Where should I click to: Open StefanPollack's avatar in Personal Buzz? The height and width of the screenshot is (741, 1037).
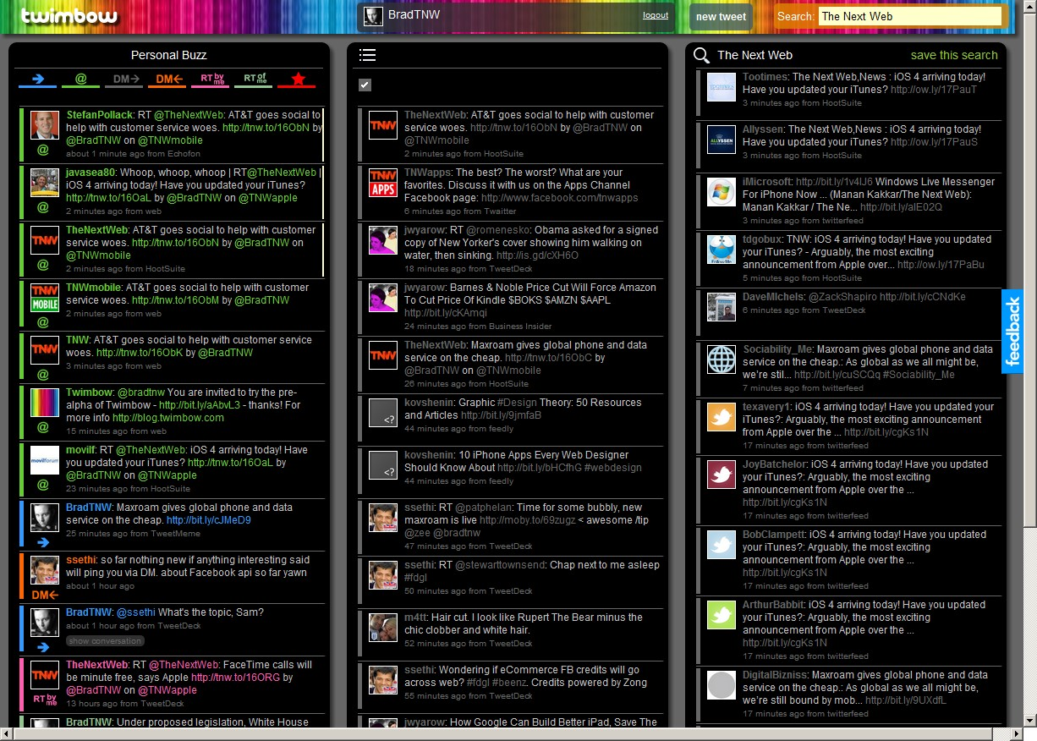[45, 125]
